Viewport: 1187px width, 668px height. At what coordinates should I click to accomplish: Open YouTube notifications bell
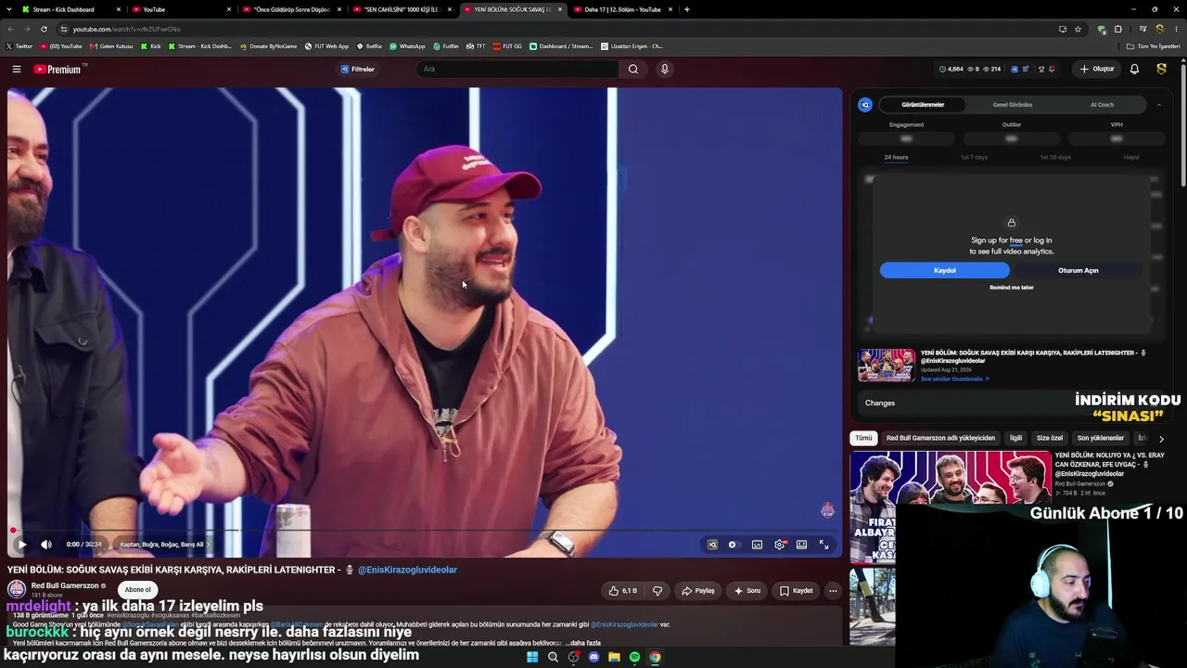[1134, 69]
